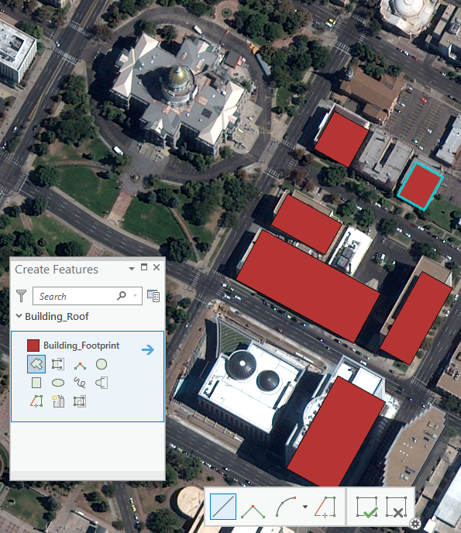The width and height of the screenshot is (461, 533).
Task: Open the Create Features pane options menu
Action: click(132, 269)
